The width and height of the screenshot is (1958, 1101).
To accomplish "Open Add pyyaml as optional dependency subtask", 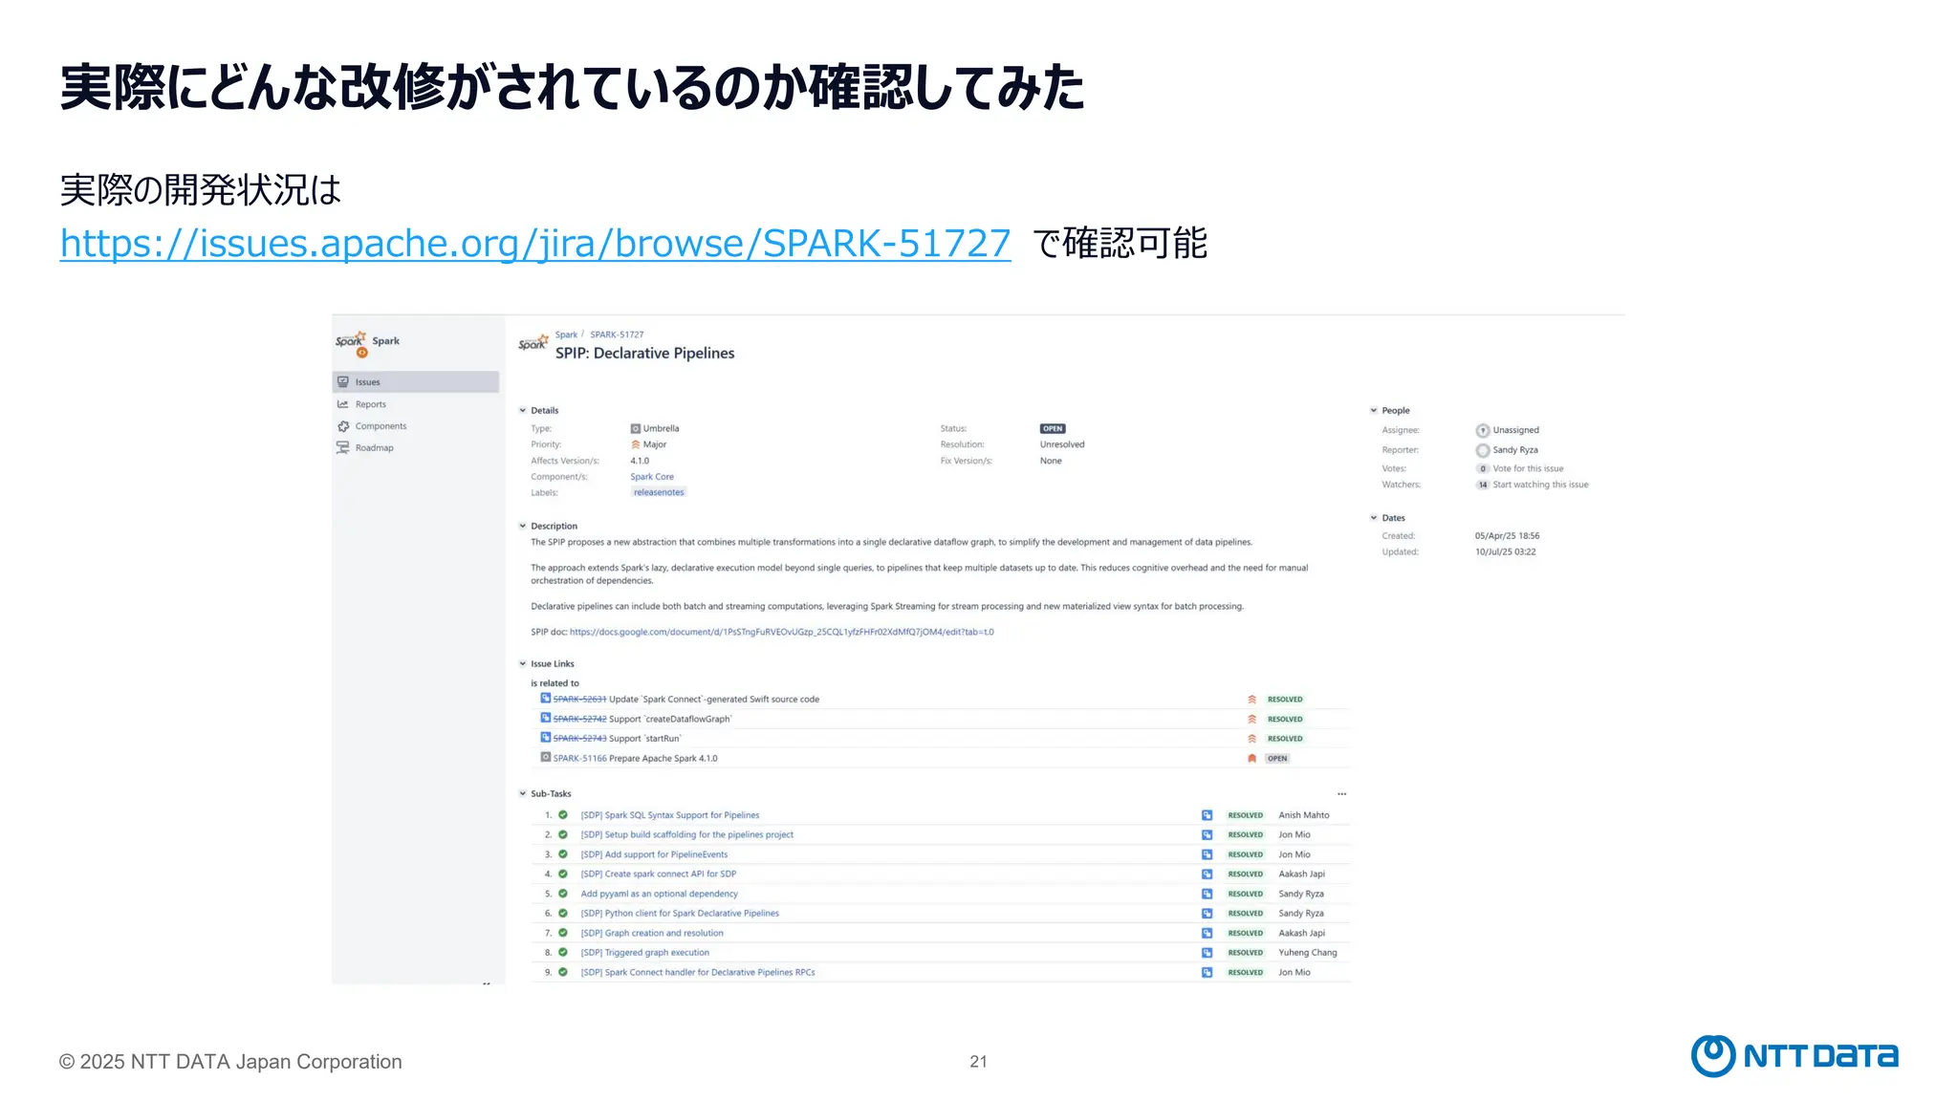I will point(660,894).
